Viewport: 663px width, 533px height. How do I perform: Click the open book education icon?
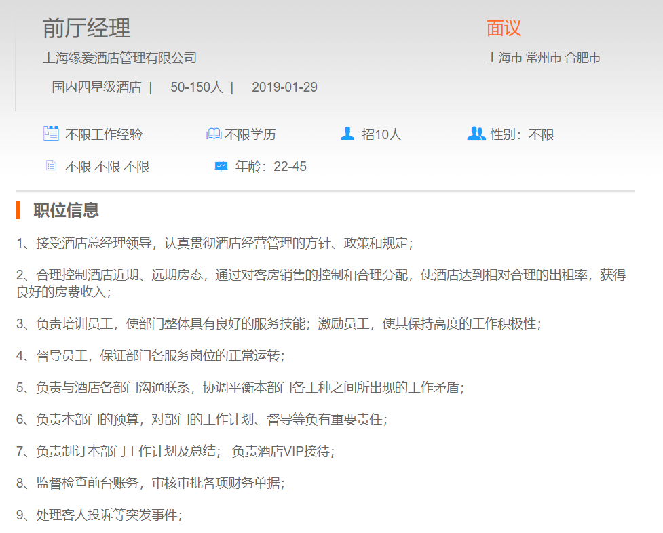214,134
